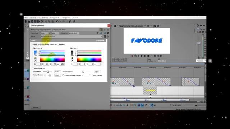230x129 pixels.
Task: Click the scrollbar below the master meter
Action: click(x=201, y=61)
